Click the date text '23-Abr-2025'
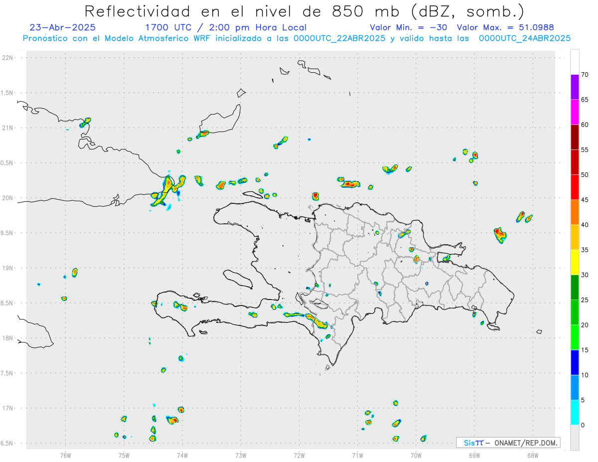The height and width of the screenshot is (462, 598). click(62, 27)
